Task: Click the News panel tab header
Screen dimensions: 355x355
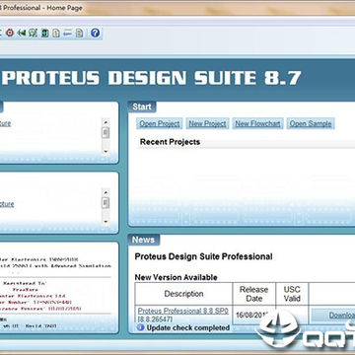Action: pyautogui.click(x=143, y=240)
